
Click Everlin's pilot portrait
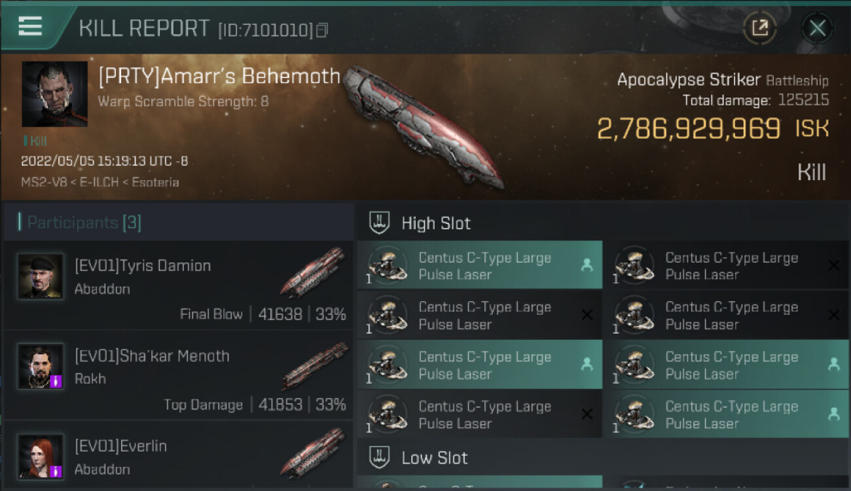[x=41, y=456]
